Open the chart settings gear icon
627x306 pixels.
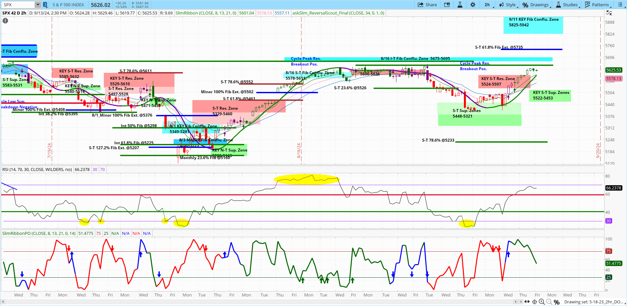coord(473,5)
